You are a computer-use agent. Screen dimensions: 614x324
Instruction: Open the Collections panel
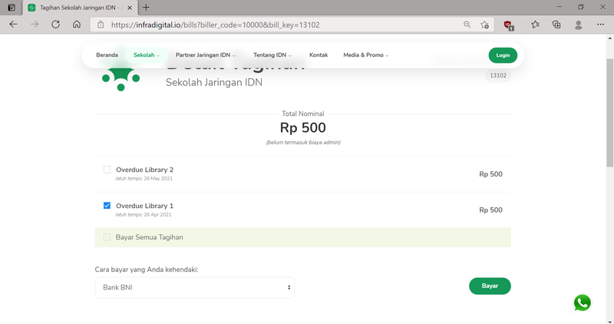[x=556, y=25]
